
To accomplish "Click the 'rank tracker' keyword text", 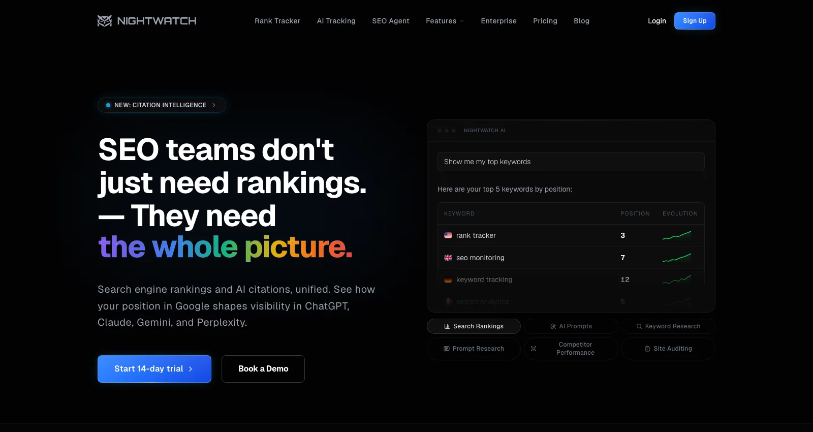I will pyautogui.click(x=476, y=235).
